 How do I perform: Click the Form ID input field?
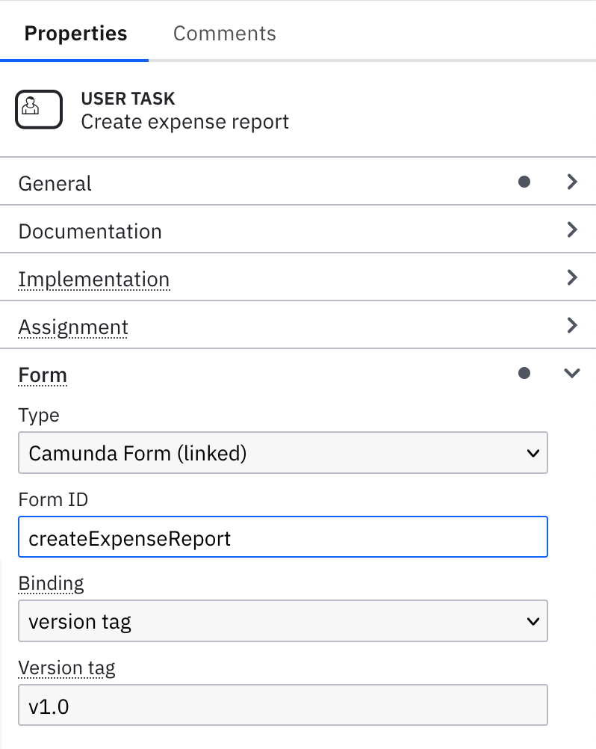pyautogui.click(x=283, y=537)
